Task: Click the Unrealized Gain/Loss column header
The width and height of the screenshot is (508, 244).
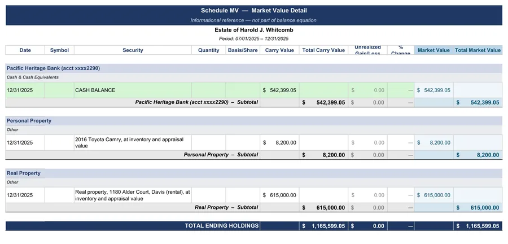Action: 367,50
